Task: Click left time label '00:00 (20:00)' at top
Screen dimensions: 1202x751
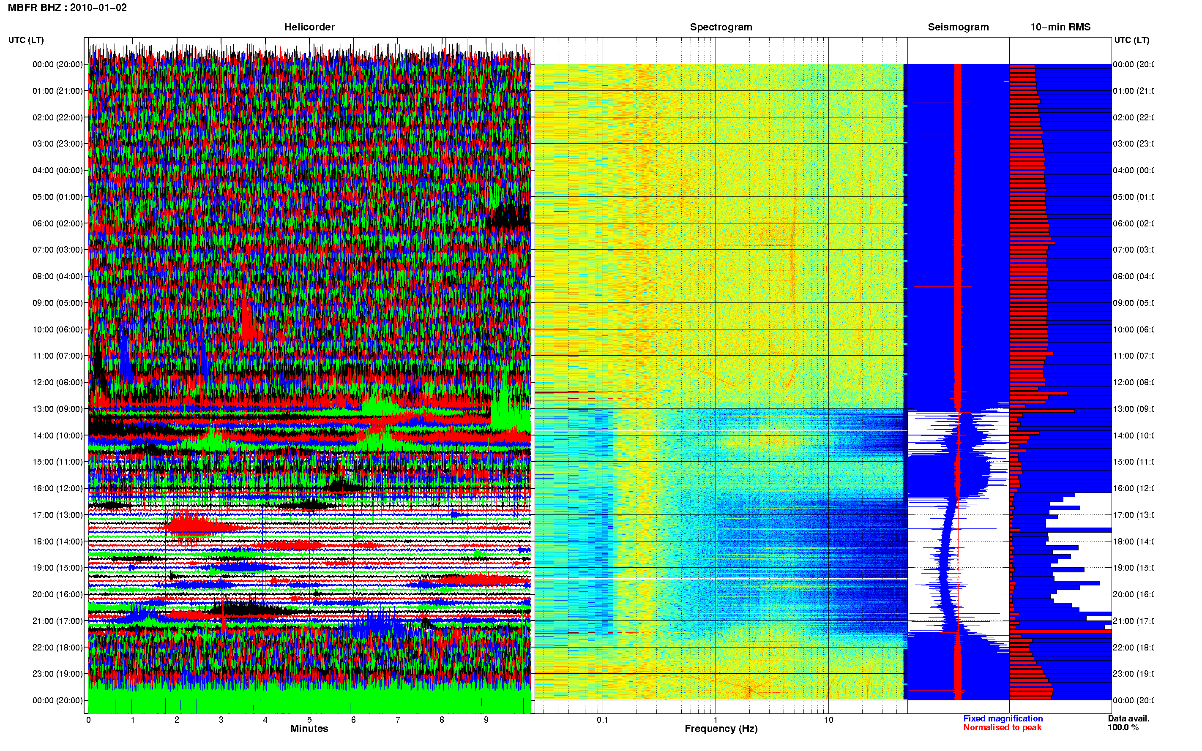Action: tap(57, 64)
